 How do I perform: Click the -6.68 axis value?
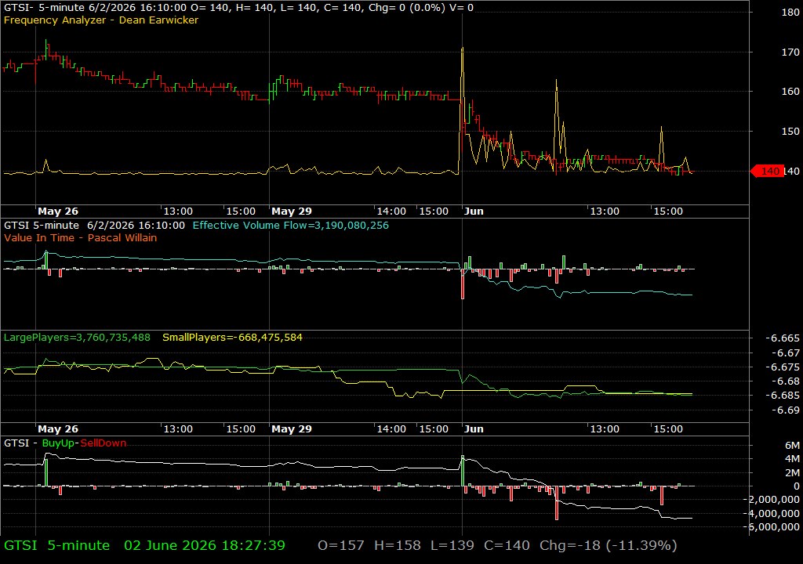784,381
